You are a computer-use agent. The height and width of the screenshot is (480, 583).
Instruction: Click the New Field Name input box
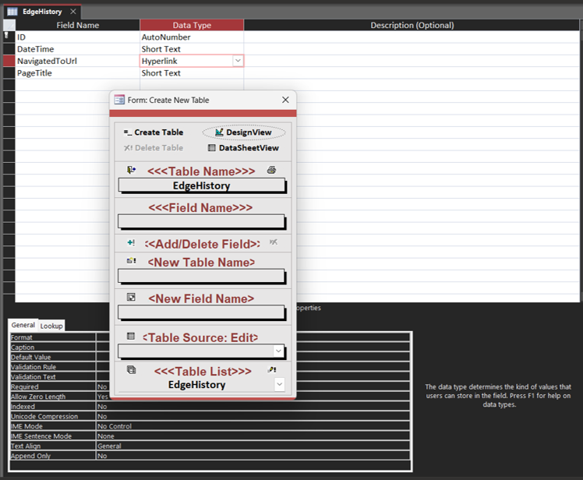click(202, 312)
